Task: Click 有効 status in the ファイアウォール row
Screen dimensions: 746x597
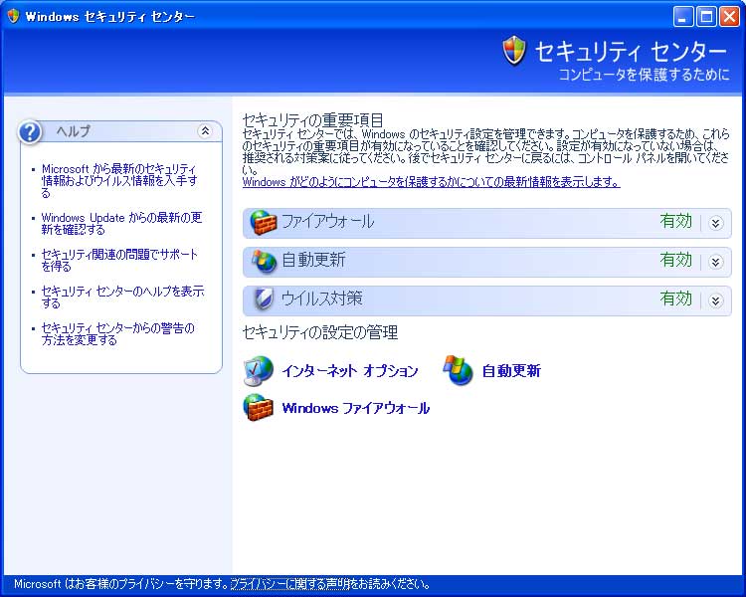Action: tap(675, 221)
